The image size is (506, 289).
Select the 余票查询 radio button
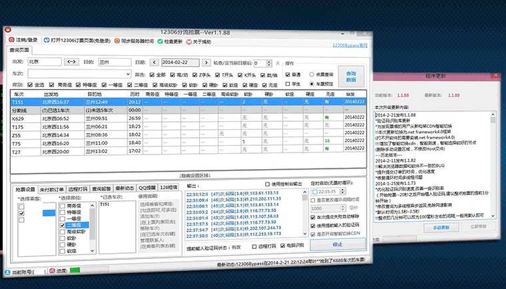[311, 75]
